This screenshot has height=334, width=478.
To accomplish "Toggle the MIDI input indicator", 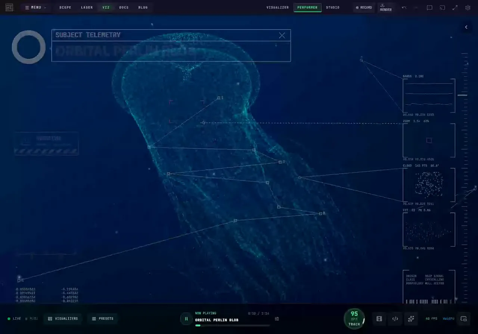I will (x=32, y=319).
